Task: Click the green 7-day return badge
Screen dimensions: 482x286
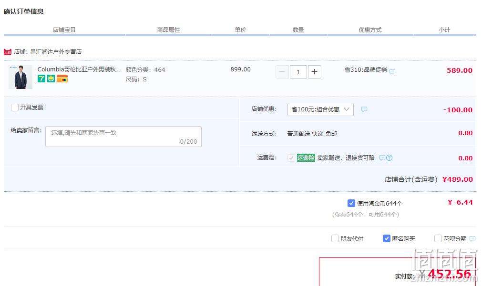Action: (41, 79)
